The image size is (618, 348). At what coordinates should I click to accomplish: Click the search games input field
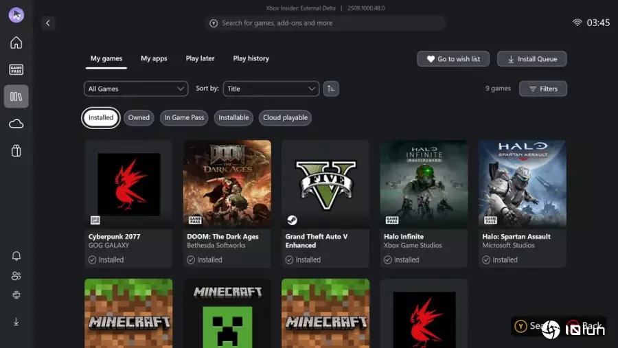325,23
